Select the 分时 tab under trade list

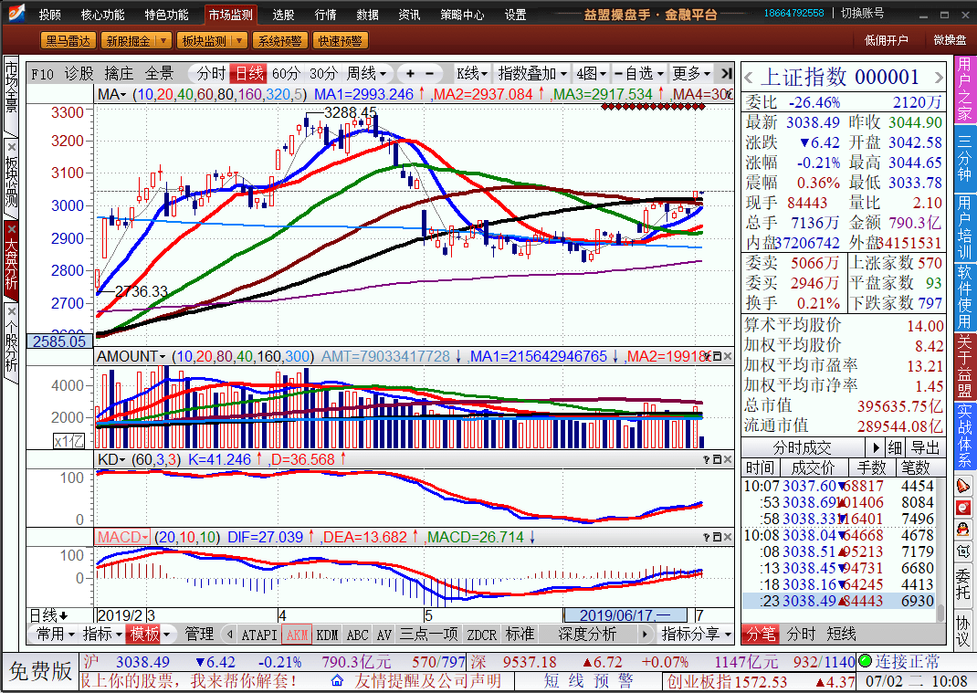802,634
